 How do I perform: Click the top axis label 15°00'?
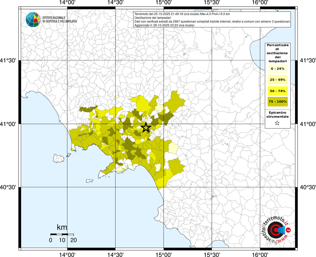click(x=164, y=3)
